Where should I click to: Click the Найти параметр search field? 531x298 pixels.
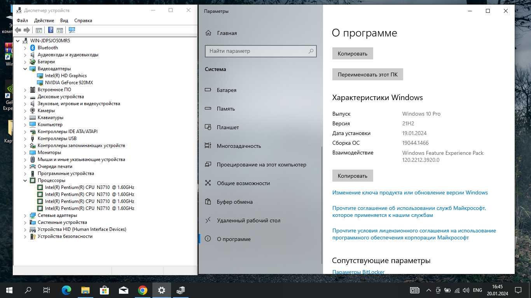click(x=261, y=51)
